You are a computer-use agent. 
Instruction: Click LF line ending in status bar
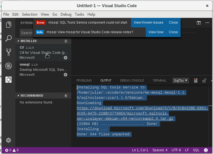click(187, 150)
